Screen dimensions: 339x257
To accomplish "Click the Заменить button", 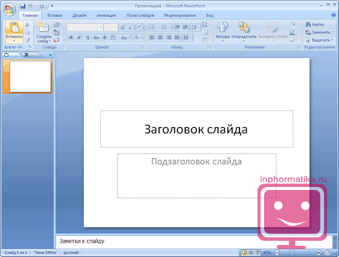I will (319, 32).
